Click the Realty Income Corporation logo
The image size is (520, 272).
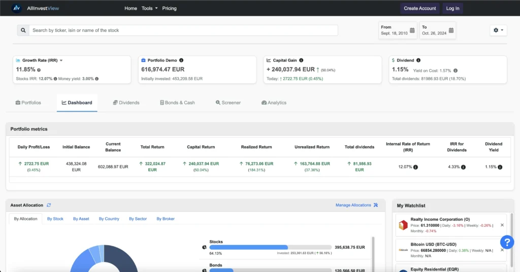[x=403, y=225]
